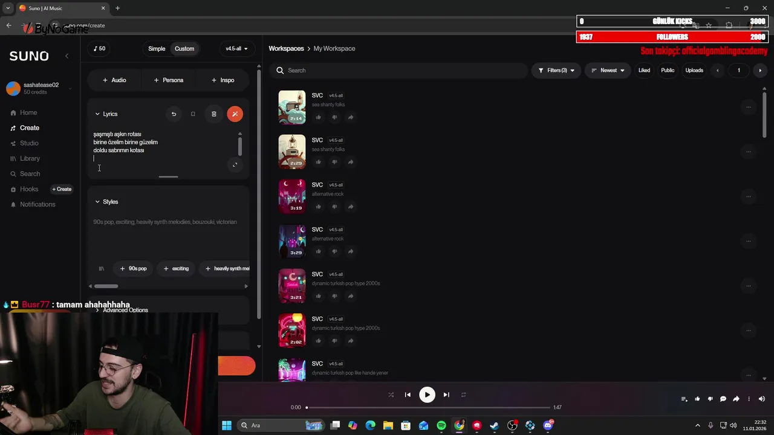This screenshot has width=774, height=435.
Task: Open Search from the left sidebar
Action: [30, 174]
